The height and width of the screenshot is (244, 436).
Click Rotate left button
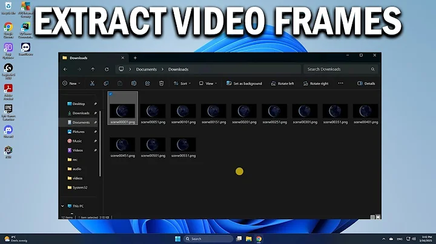(283, 83)
